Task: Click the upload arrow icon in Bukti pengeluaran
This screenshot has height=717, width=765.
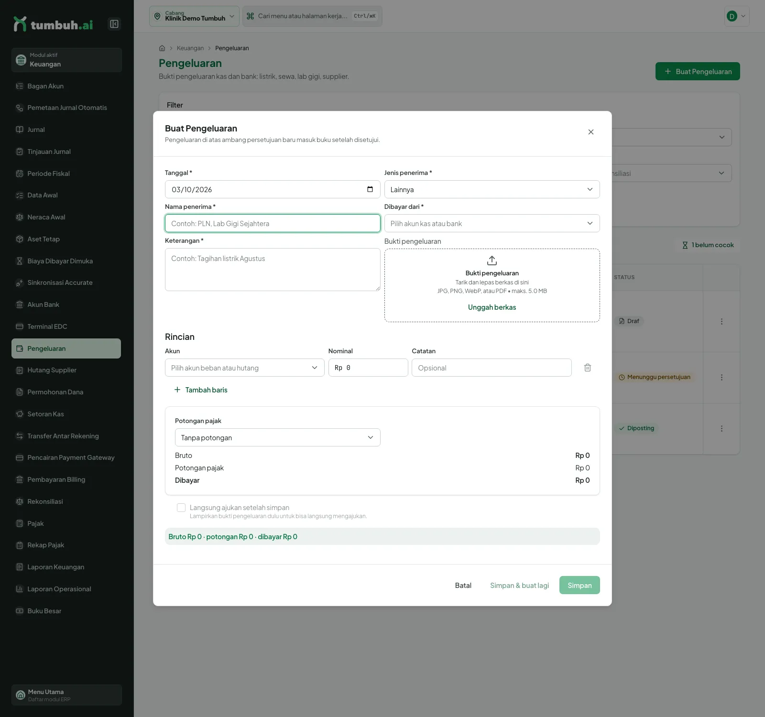Action: pos(492,261)
